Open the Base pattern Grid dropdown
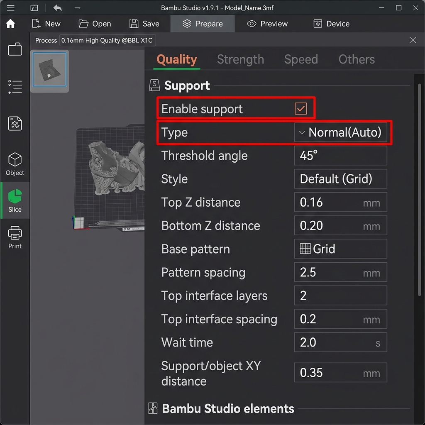The image size is (425, 425). click(340, 249)
